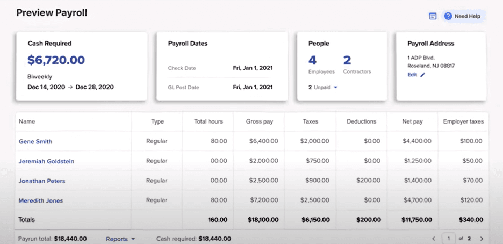Screen dimensions: 503x244
Task: Click Meredith Jones's employer taxes $120.00
Action: 471,200
